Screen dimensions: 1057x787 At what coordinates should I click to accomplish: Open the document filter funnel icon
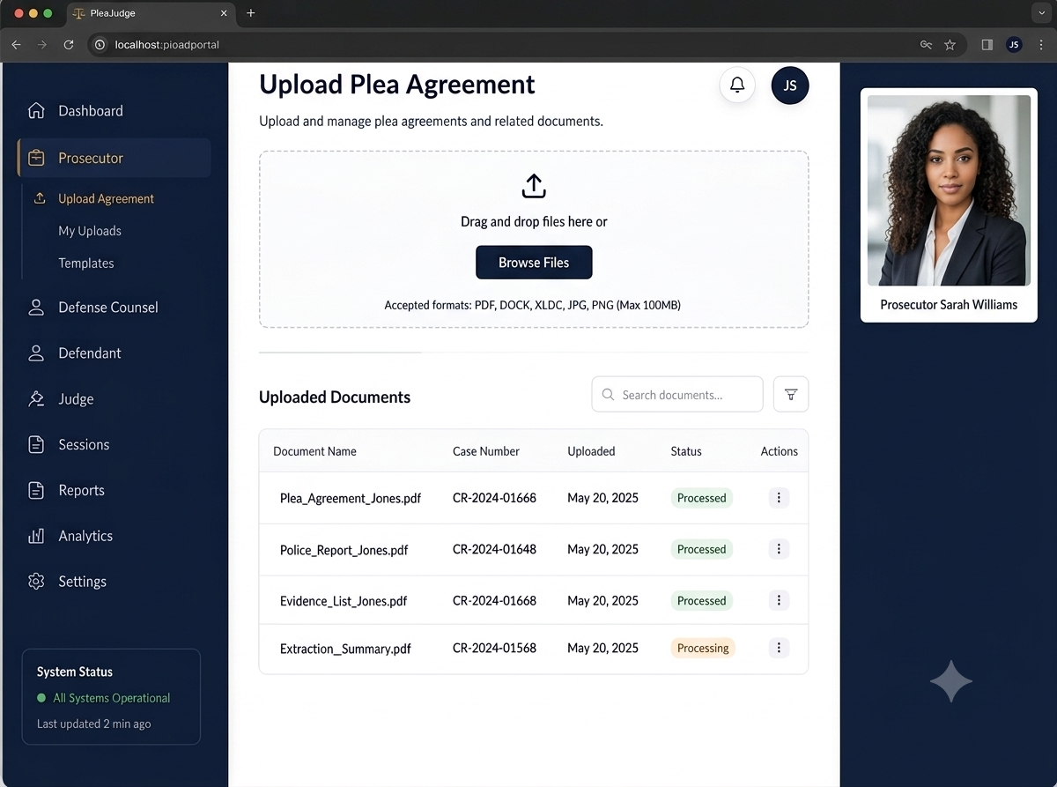pyautogui.click(x=791, y=395)
